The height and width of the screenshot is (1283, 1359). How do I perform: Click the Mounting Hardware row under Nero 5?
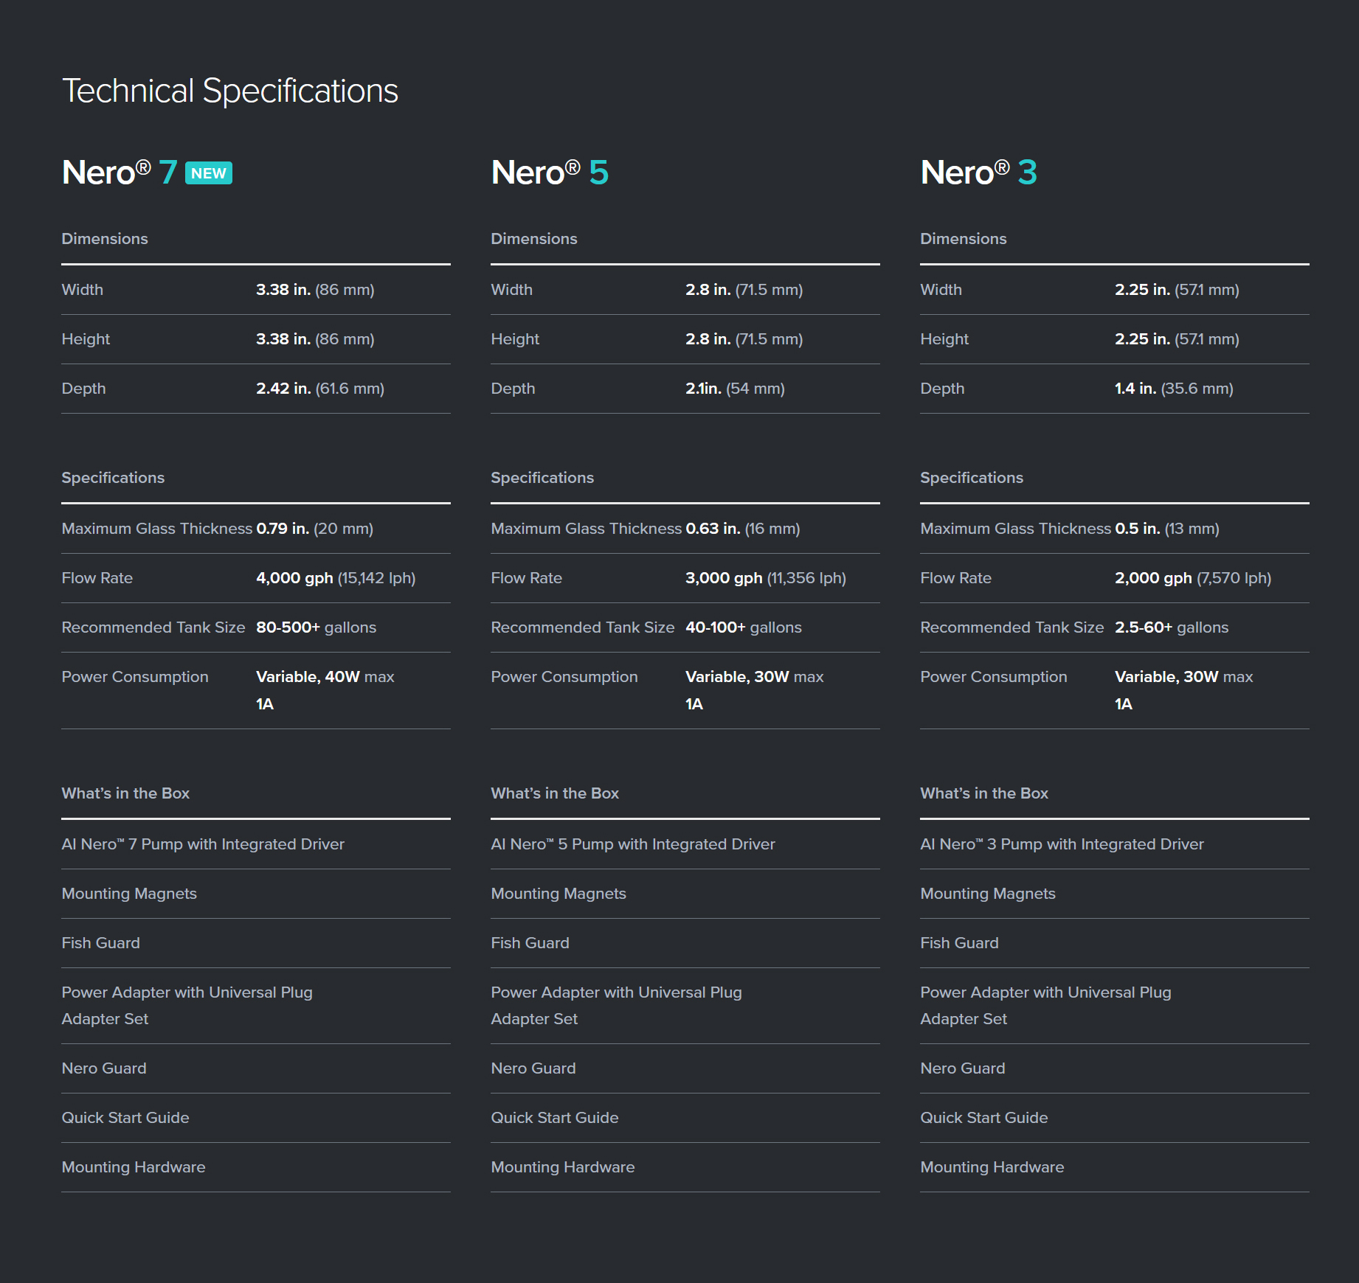tap(685, 1167)
